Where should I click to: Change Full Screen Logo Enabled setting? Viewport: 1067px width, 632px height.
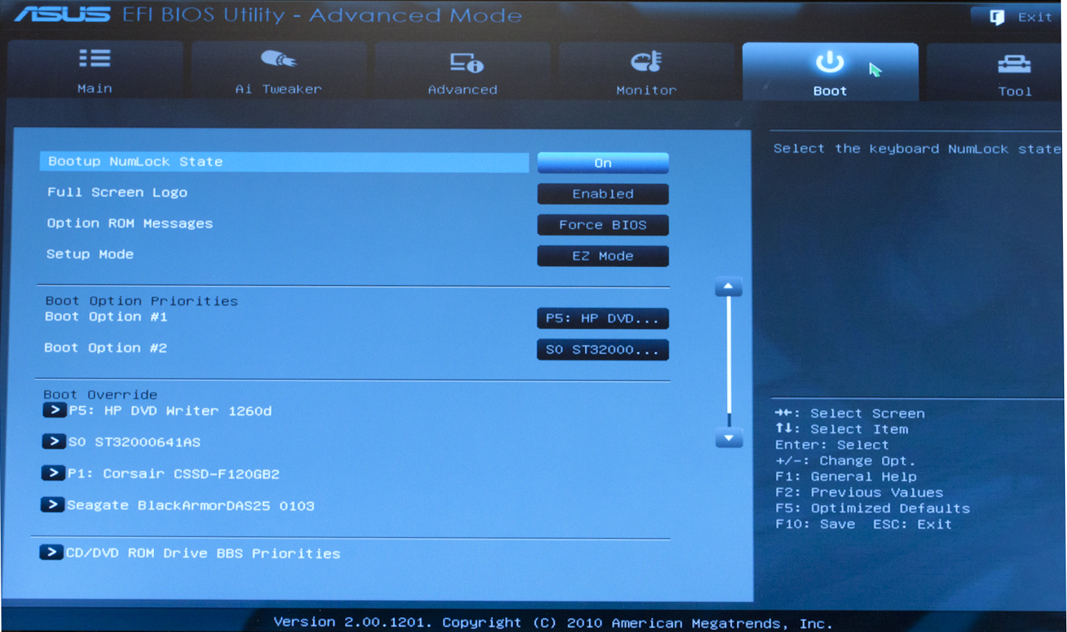pos(603,194)
